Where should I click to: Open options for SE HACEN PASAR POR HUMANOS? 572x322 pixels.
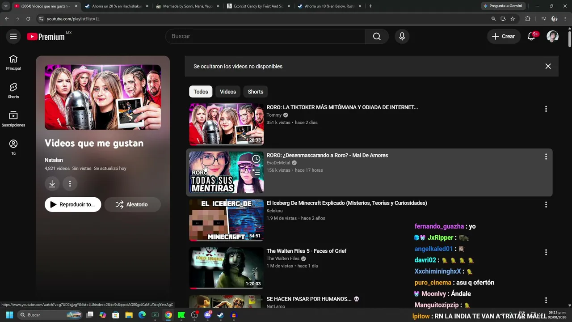(546, 300)
